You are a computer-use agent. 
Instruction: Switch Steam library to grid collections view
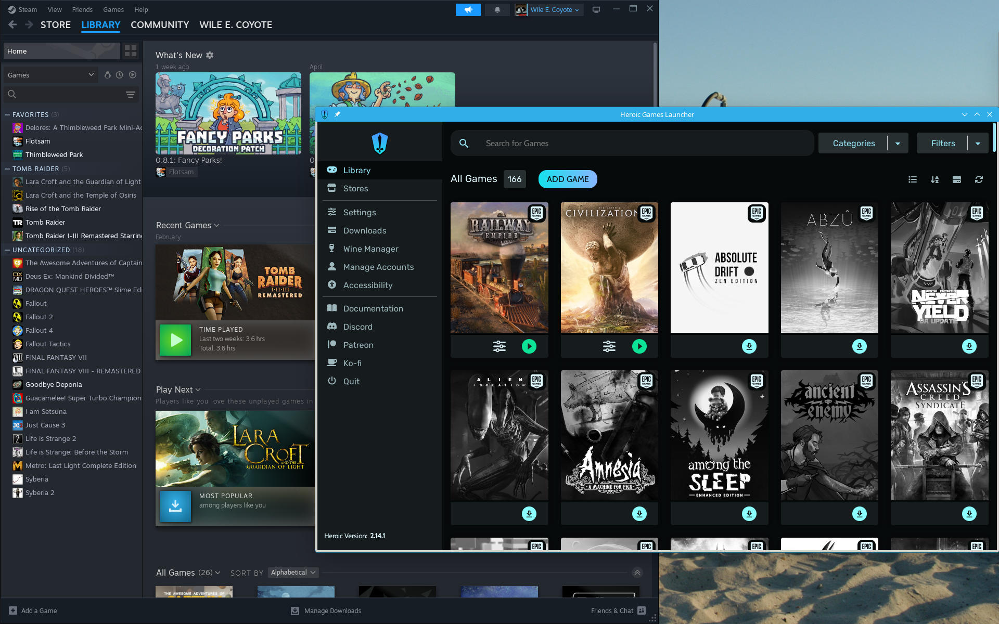(x=131, y=51)
